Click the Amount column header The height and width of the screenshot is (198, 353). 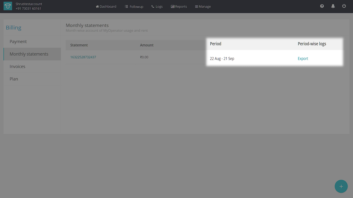pyautogui.click(x=147, y=45)
